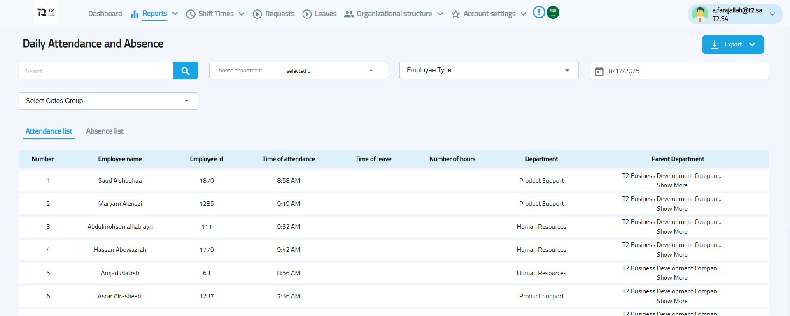790x316 pixels.
Task: Click the Organizational structure people icon
Action: click(x=349, y=14)
